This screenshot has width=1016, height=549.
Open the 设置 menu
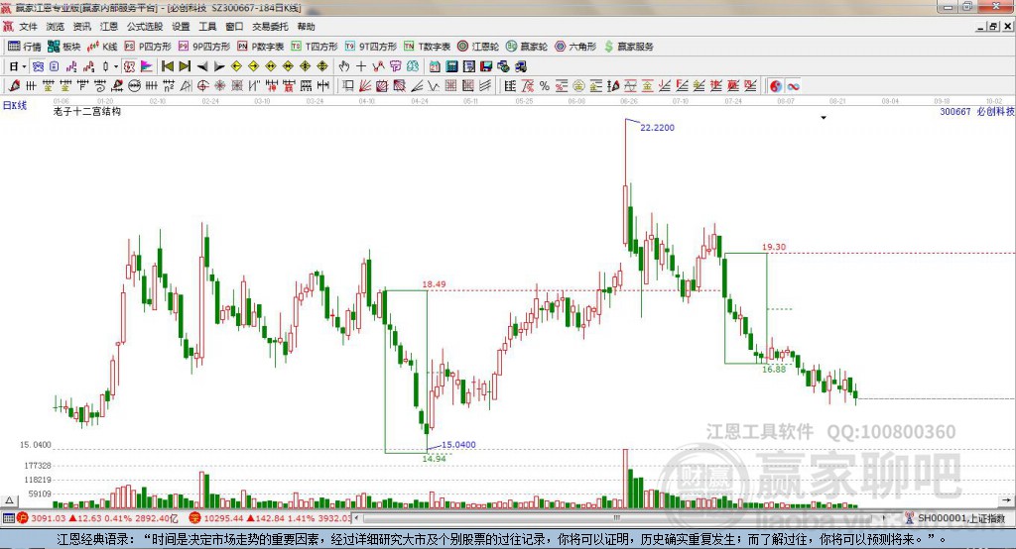(181, 27)
